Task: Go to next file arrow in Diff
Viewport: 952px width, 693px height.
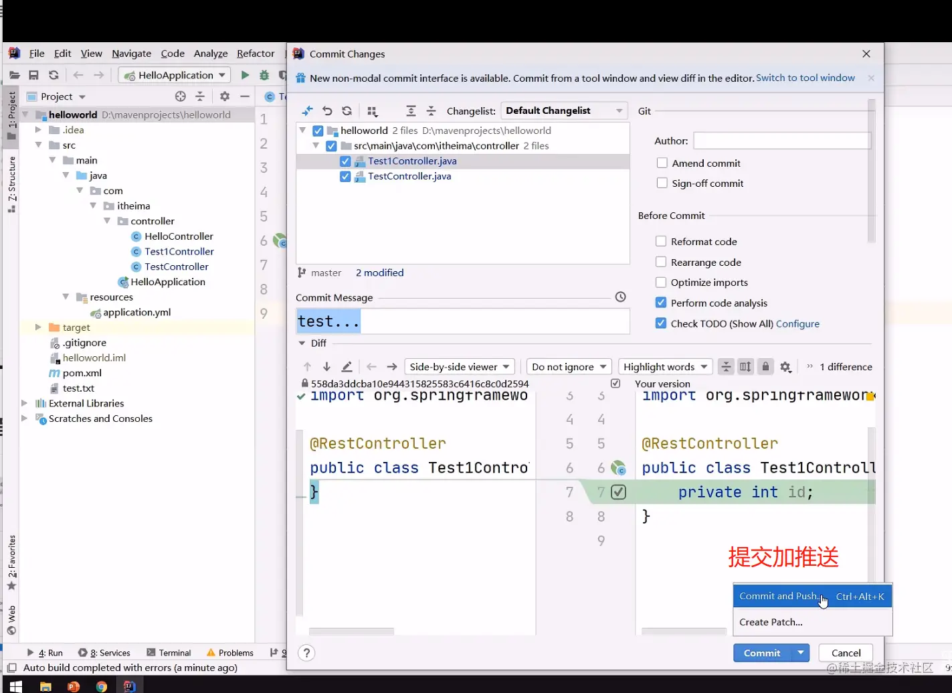Action: 392,367
